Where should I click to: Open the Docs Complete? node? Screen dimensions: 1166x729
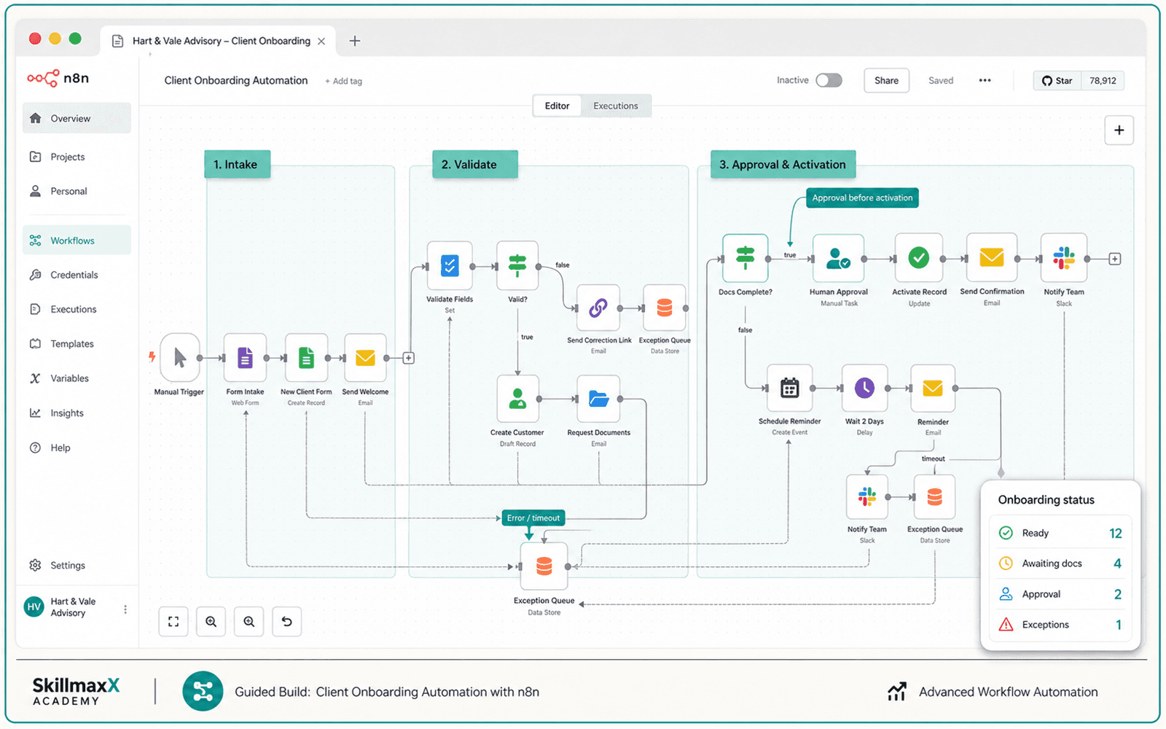[x=745, y=258]
